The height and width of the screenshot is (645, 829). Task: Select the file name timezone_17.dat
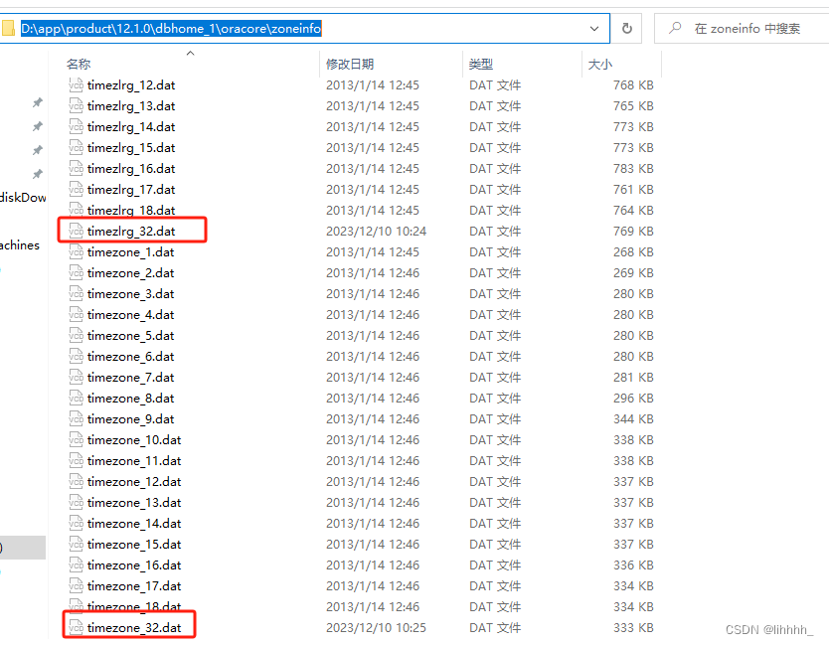click(x=134, y=586)
